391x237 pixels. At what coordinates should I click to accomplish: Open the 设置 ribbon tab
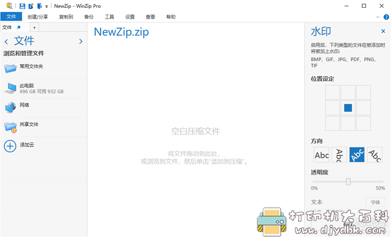coord(130,17)
